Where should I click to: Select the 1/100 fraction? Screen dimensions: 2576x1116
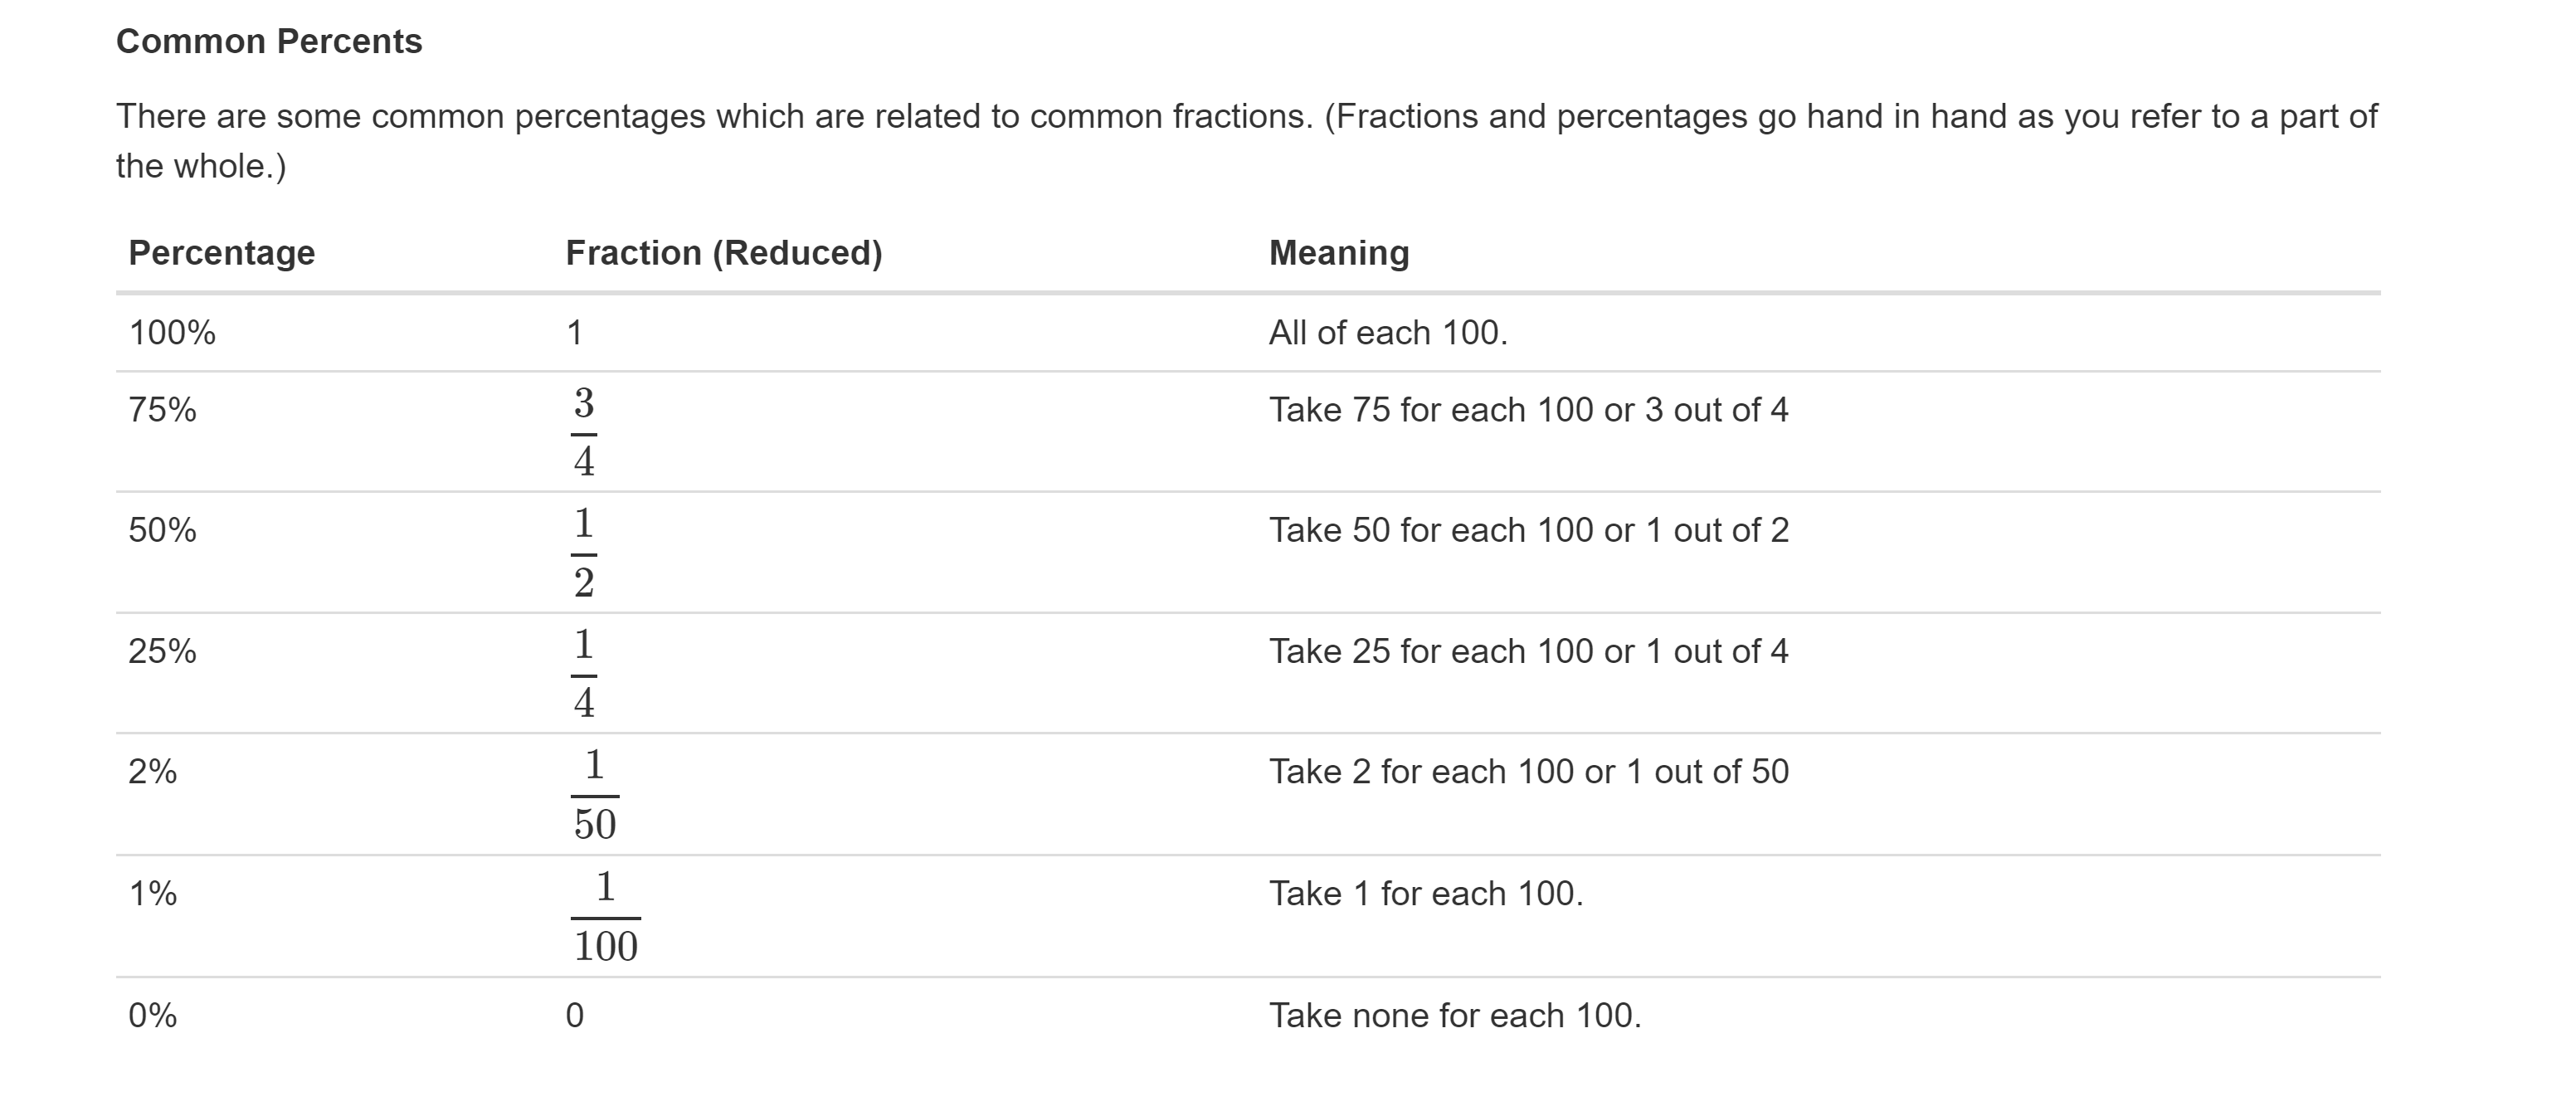[605, 917]
